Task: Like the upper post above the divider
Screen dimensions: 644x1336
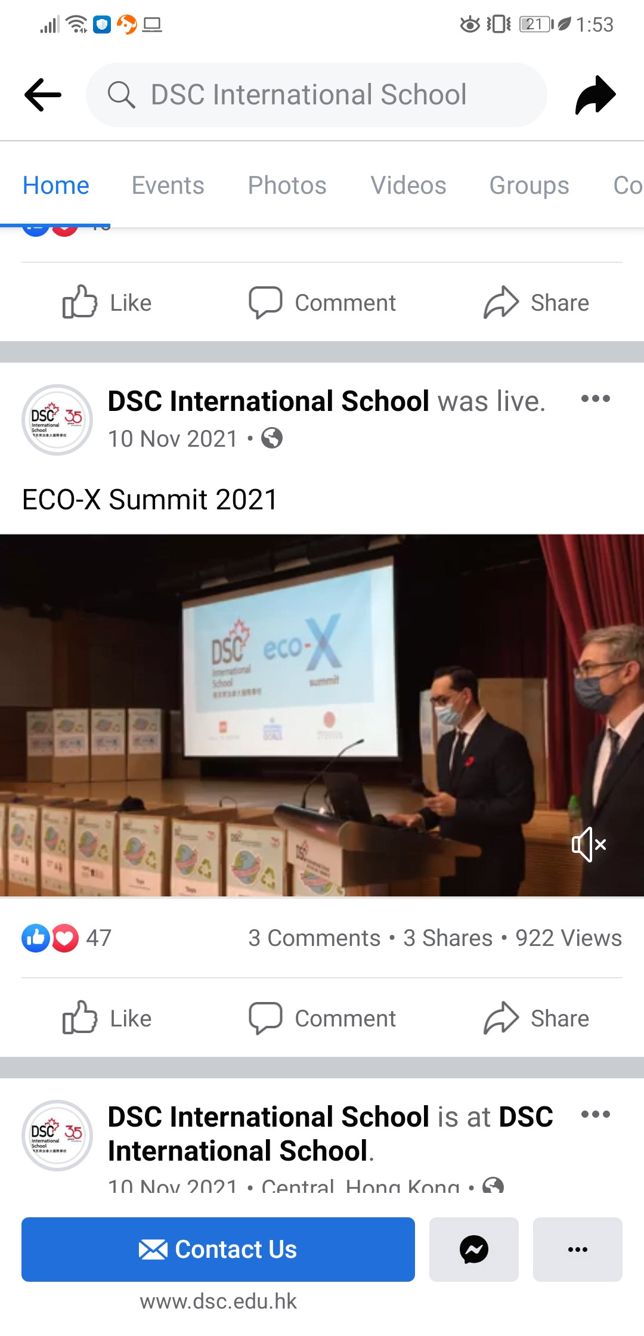Action: point(107,302)
